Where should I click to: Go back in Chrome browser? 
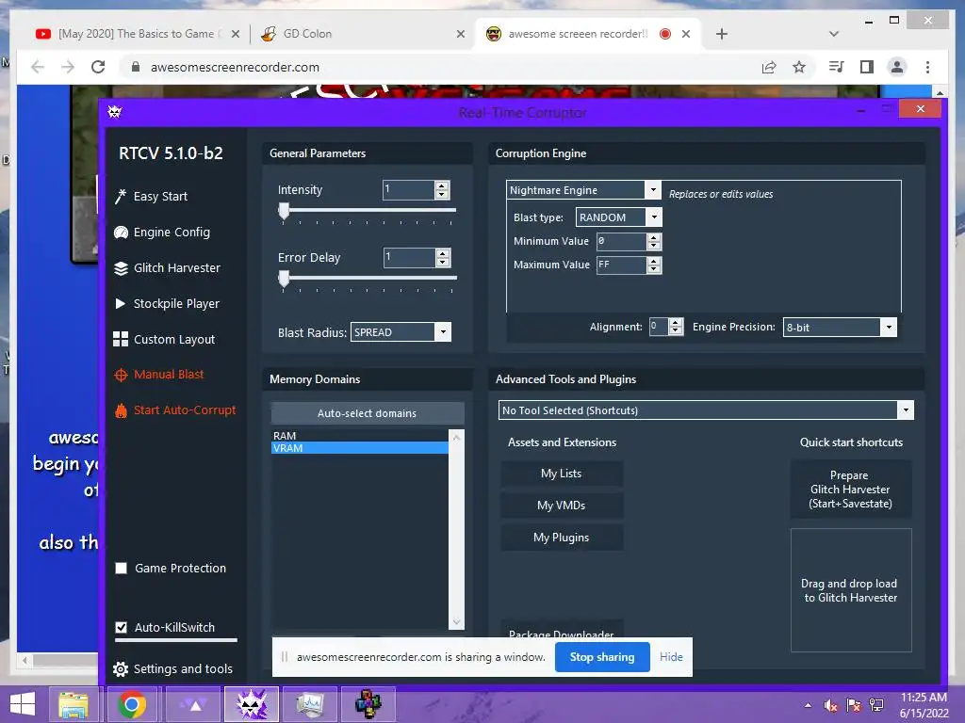[x=38, y=67]
